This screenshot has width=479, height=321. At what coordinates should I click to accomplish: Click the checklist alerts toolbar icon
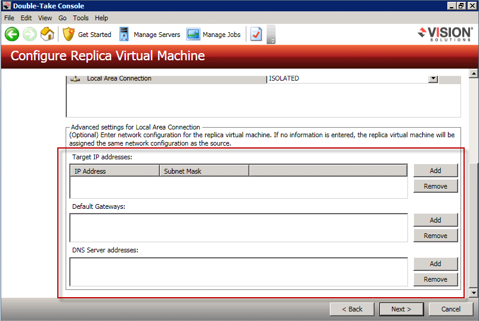click(x=256, y=35)
